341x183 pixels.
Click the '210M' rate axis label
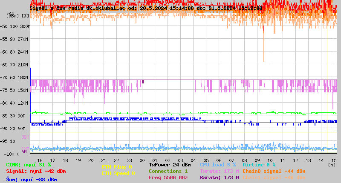(23, 65)
